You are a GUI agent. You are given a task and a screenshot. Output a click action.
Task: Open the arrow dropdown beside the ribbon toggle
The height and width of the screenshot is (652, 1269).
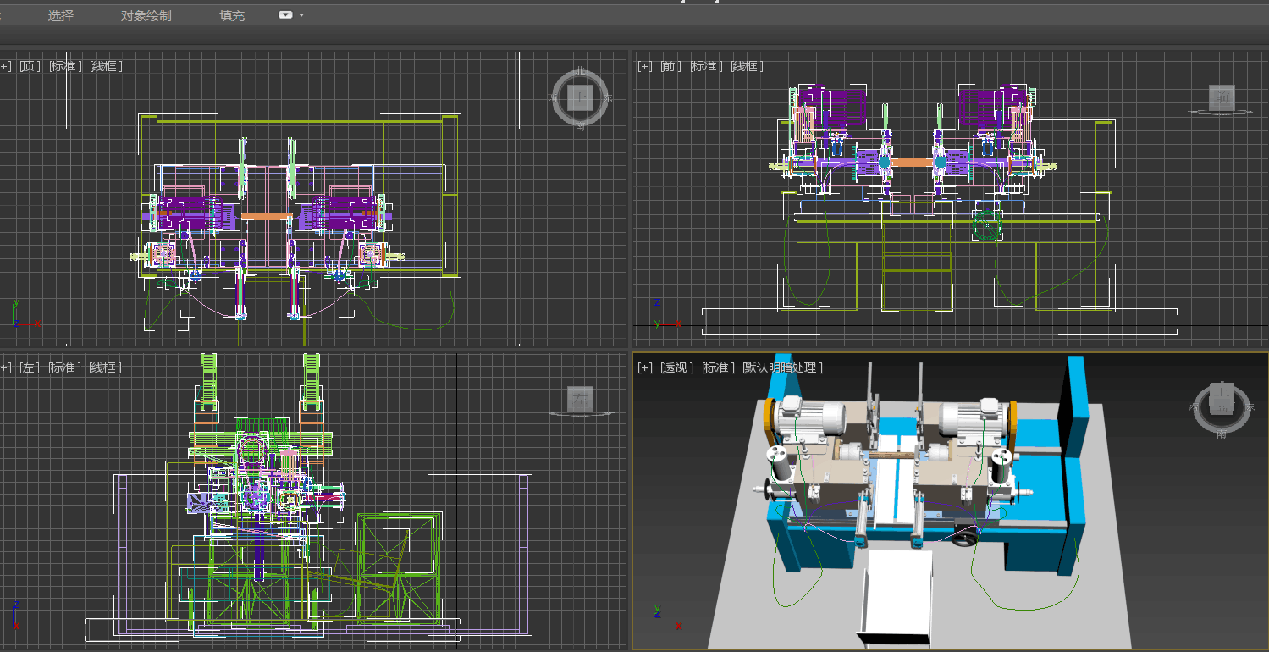(301, 15)
